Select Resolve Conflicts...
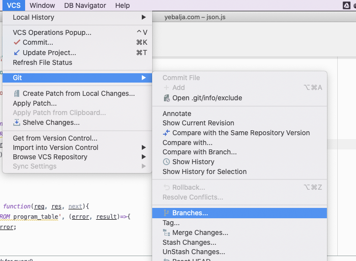356x261 pixels. 239,197
